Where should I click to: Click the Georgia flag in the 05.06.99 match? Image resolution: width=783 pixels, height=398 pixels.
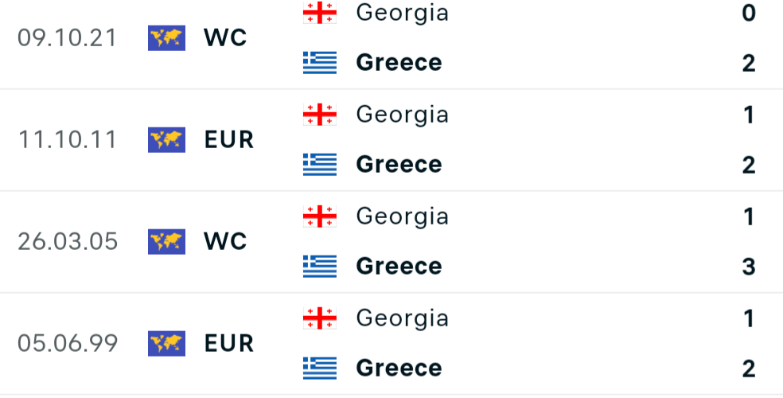pos(320,318)
